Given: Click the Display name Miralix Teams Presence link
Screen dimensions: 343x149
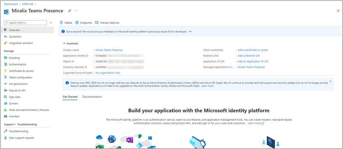Looking at the screenshot, I should pos(109,50).
